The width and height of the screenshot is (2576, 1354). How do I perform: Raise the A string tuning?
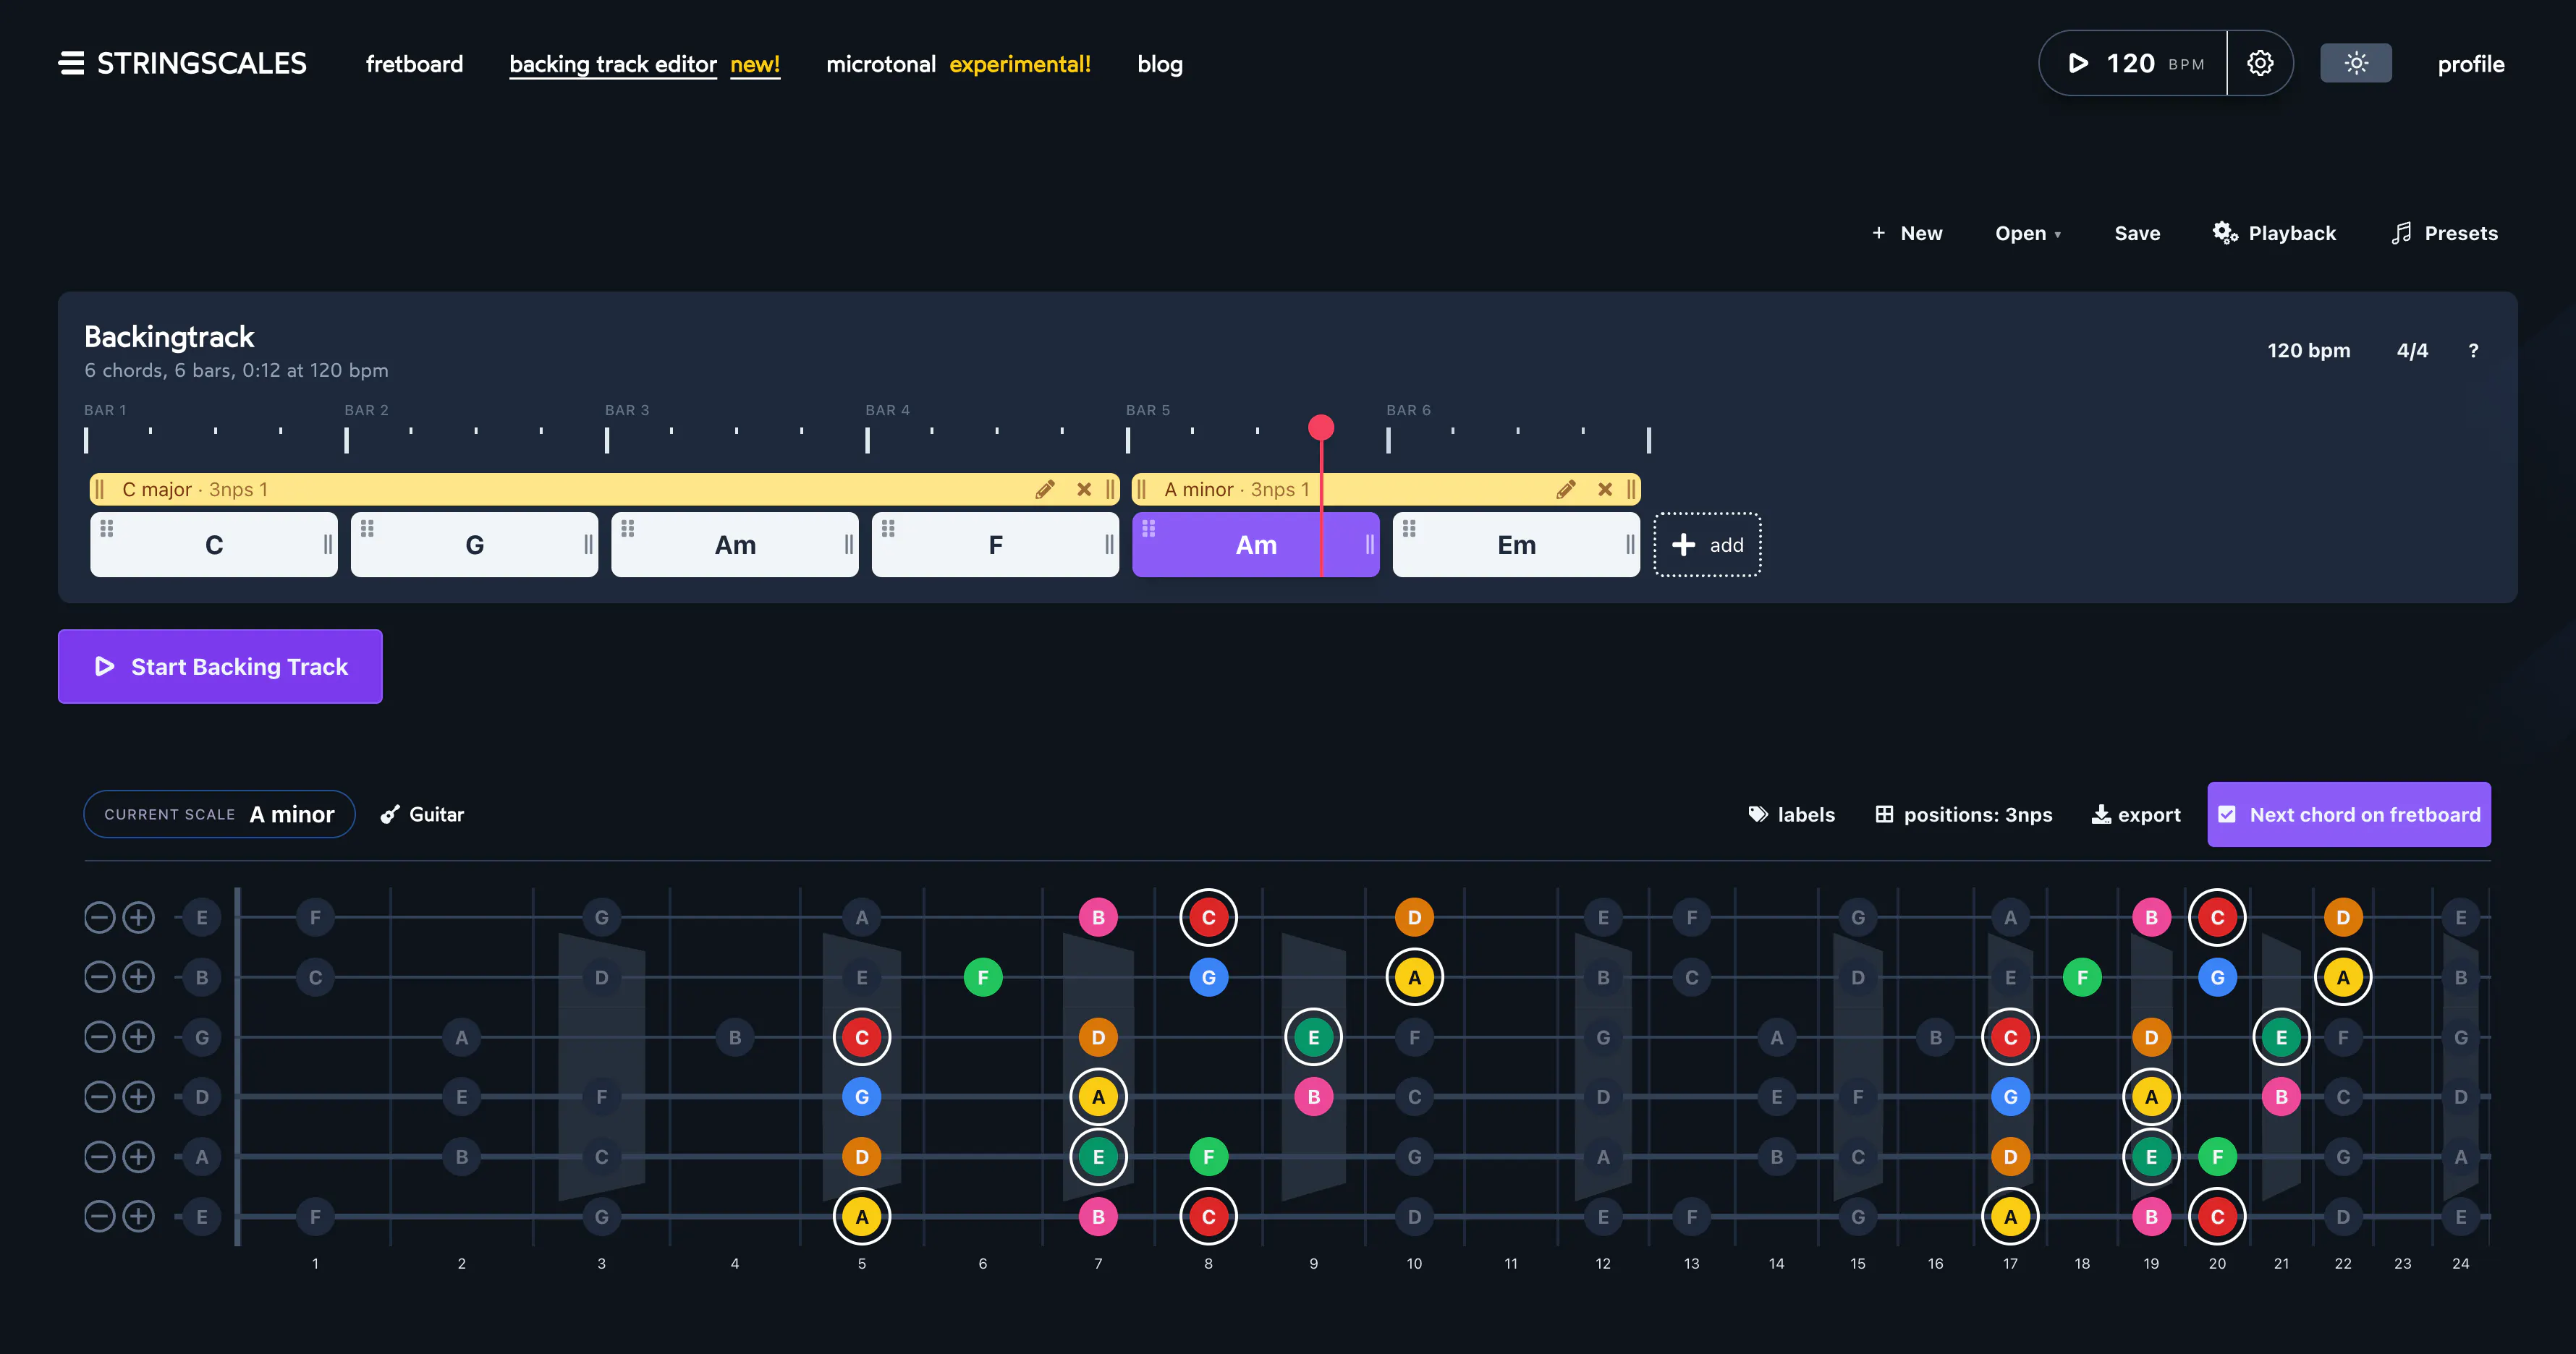[x=138, y=1157]
